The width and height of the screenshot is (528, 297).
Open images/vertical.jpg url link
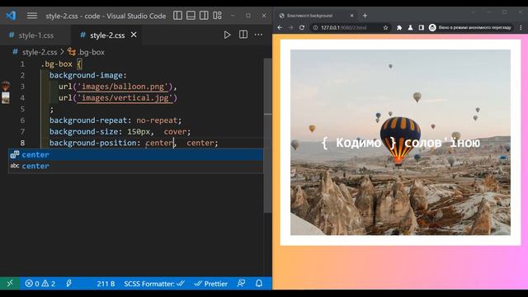click(x=125, y=98)
